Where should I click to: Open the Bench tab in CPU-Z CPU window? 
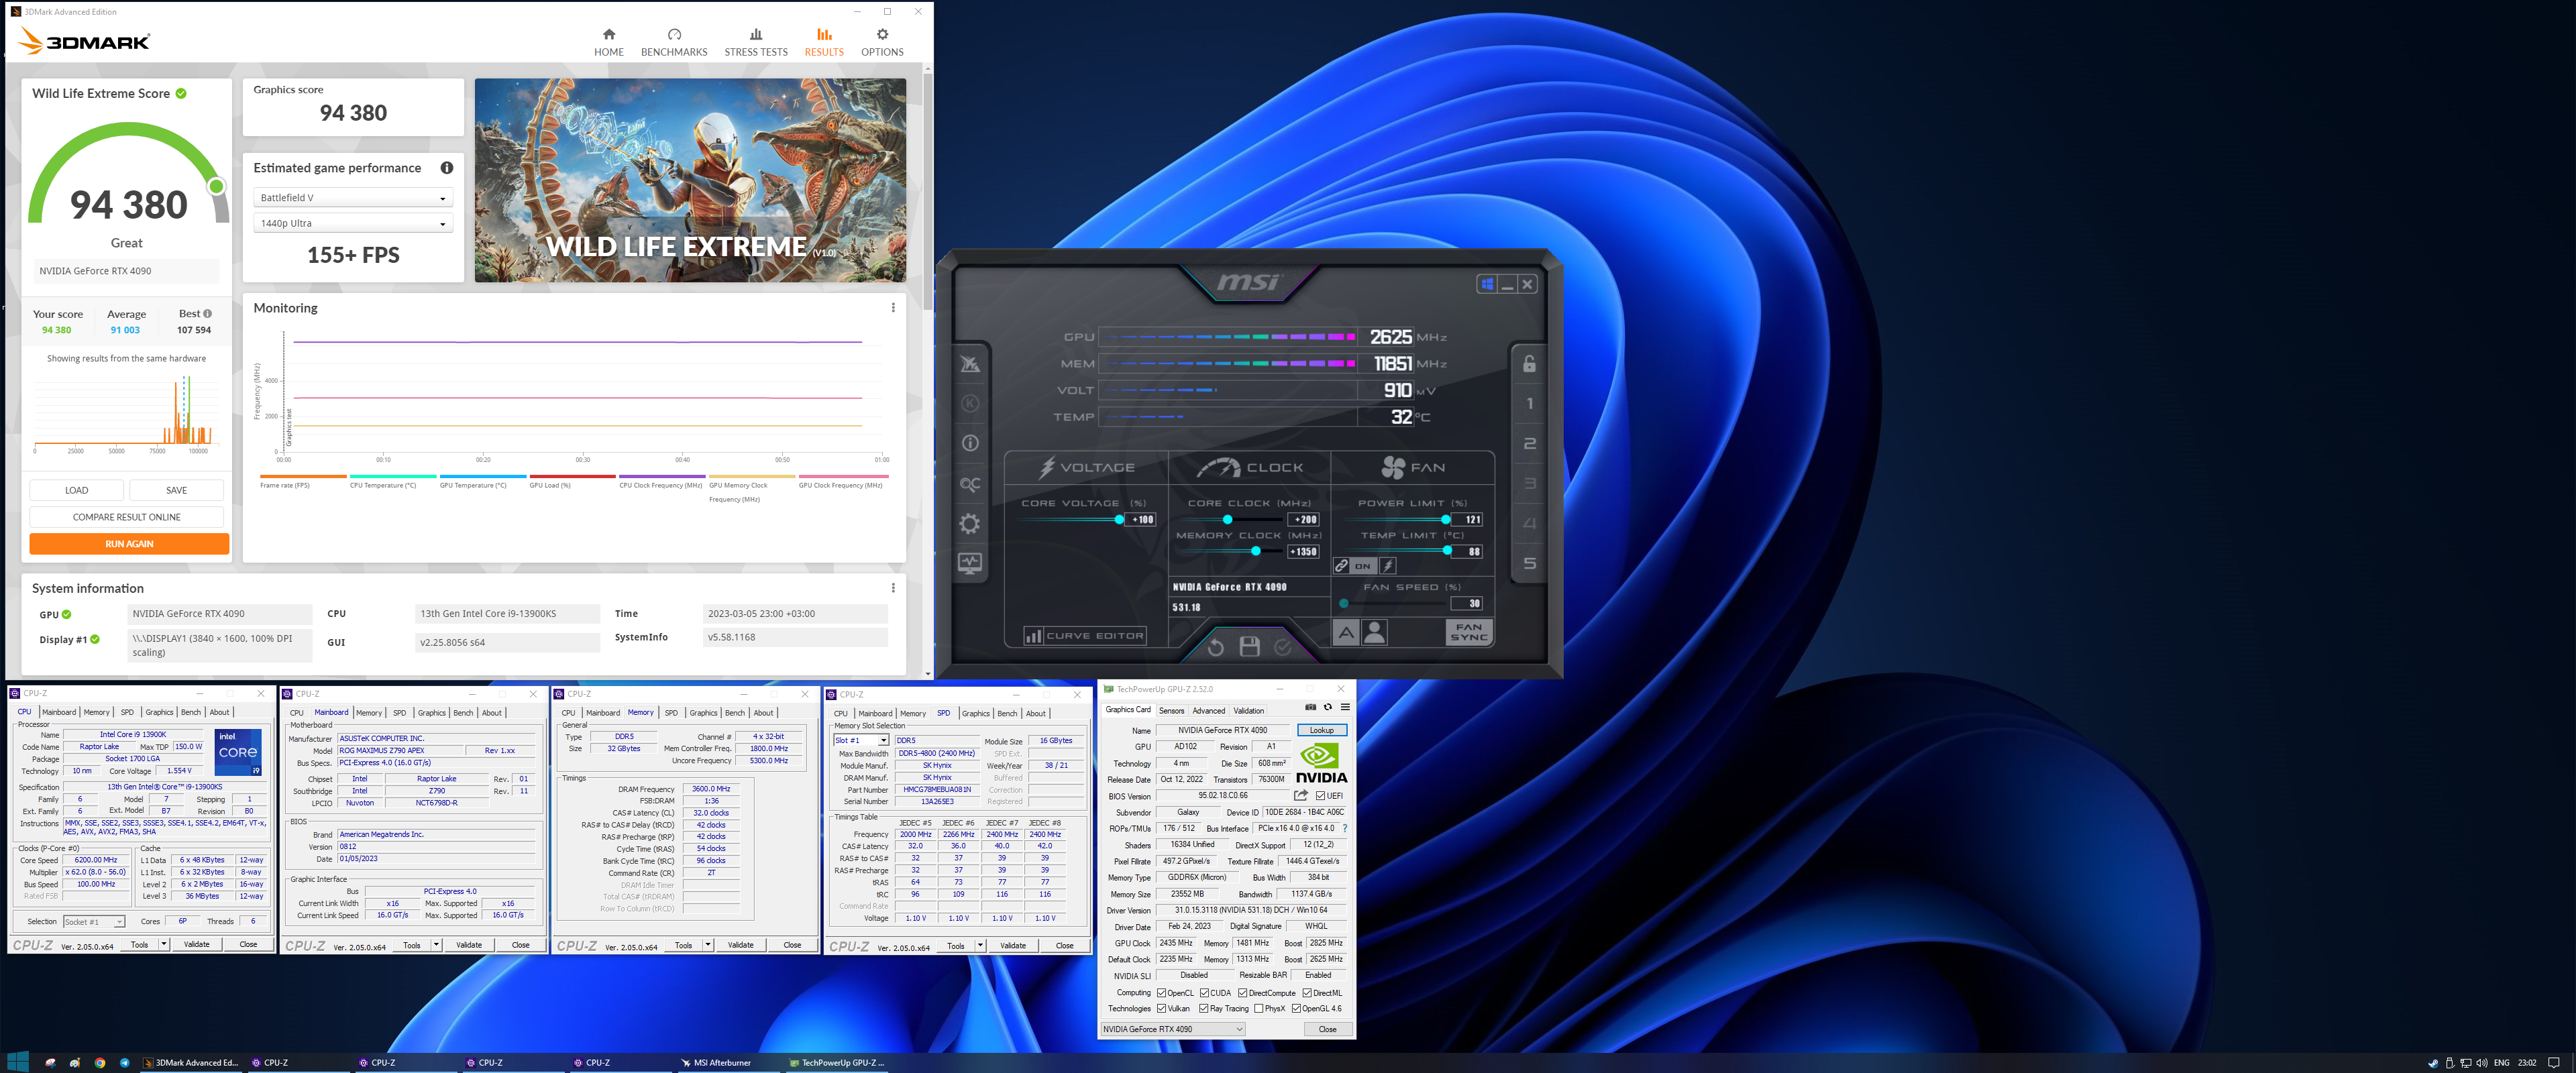(191, 712)
